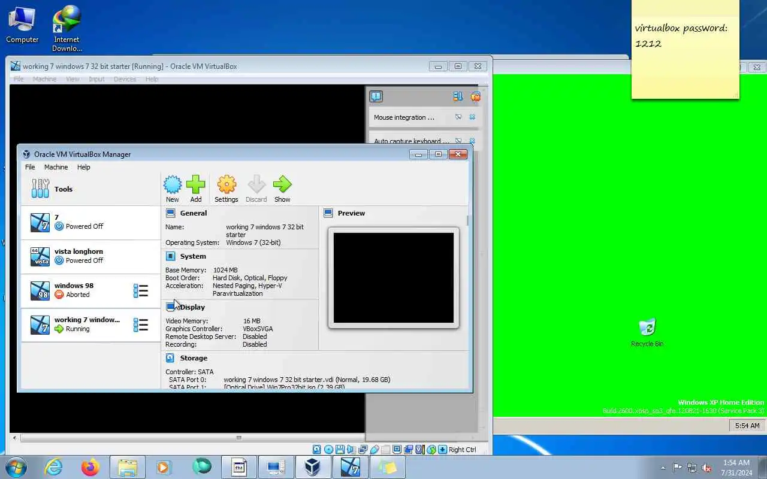767x479 pixels.
Task: Click the details pane vertical scrollbar
Action: (x=467, y=220)
